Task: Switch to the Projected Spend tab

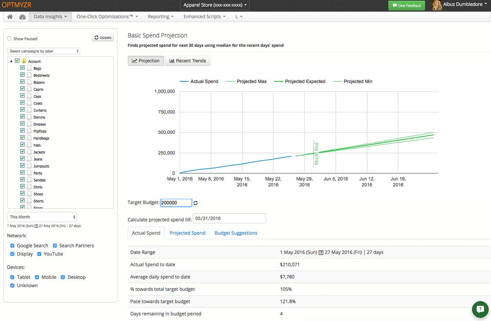Action: click(x=187, y=233)
